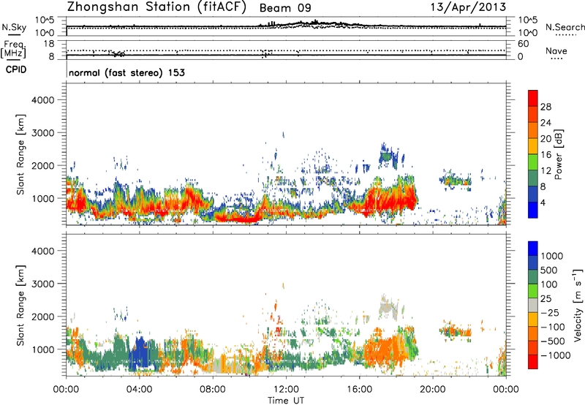Click the "Velocity [m s⁻¹]" colorbar title
The height and width of the screenshot is (405, 585).
(x=578, y=305)
